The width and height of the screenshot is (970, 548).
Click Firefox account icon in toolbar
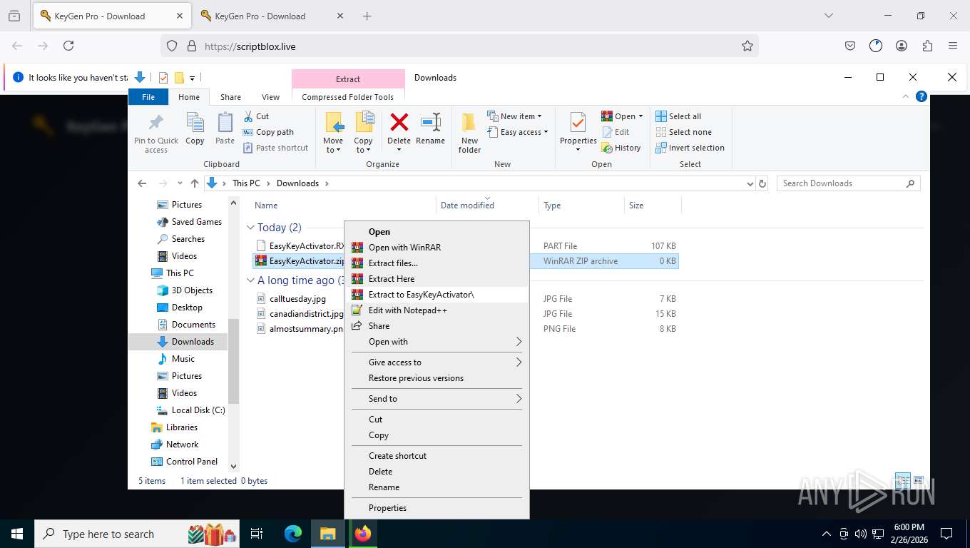coord(902,46)
